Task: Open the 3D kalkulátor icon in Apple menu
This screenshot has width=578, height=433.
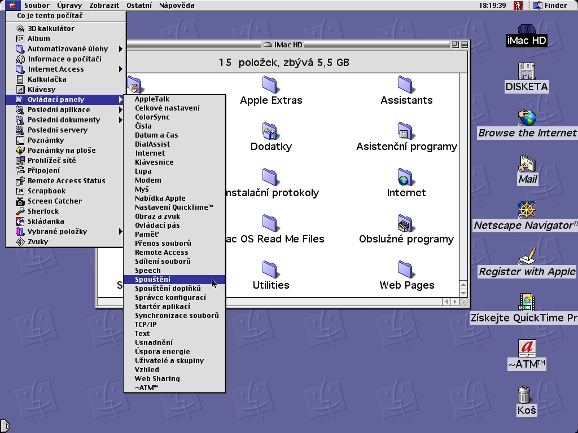Action: (x=20, y=28)
